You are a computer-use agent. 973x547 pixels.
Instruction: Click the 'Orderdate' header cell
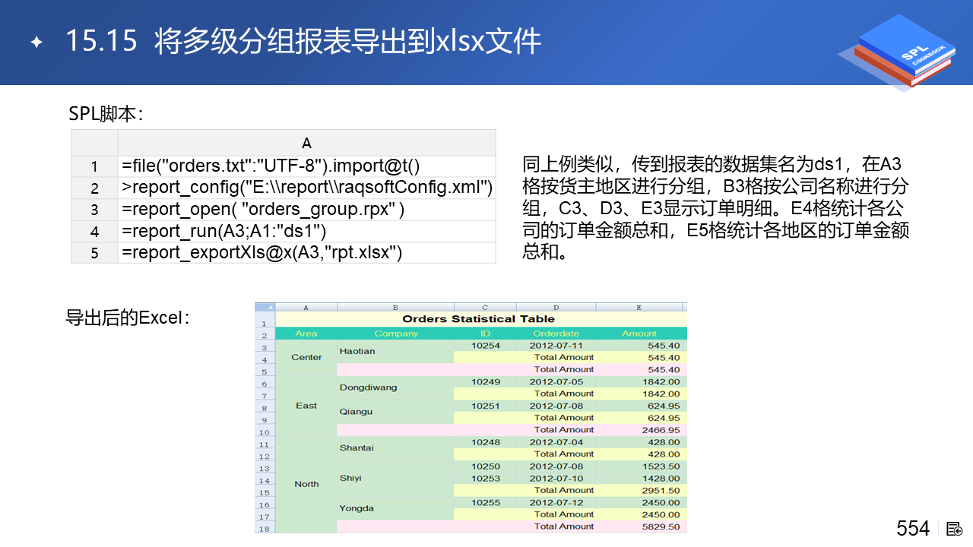[556, 334]
